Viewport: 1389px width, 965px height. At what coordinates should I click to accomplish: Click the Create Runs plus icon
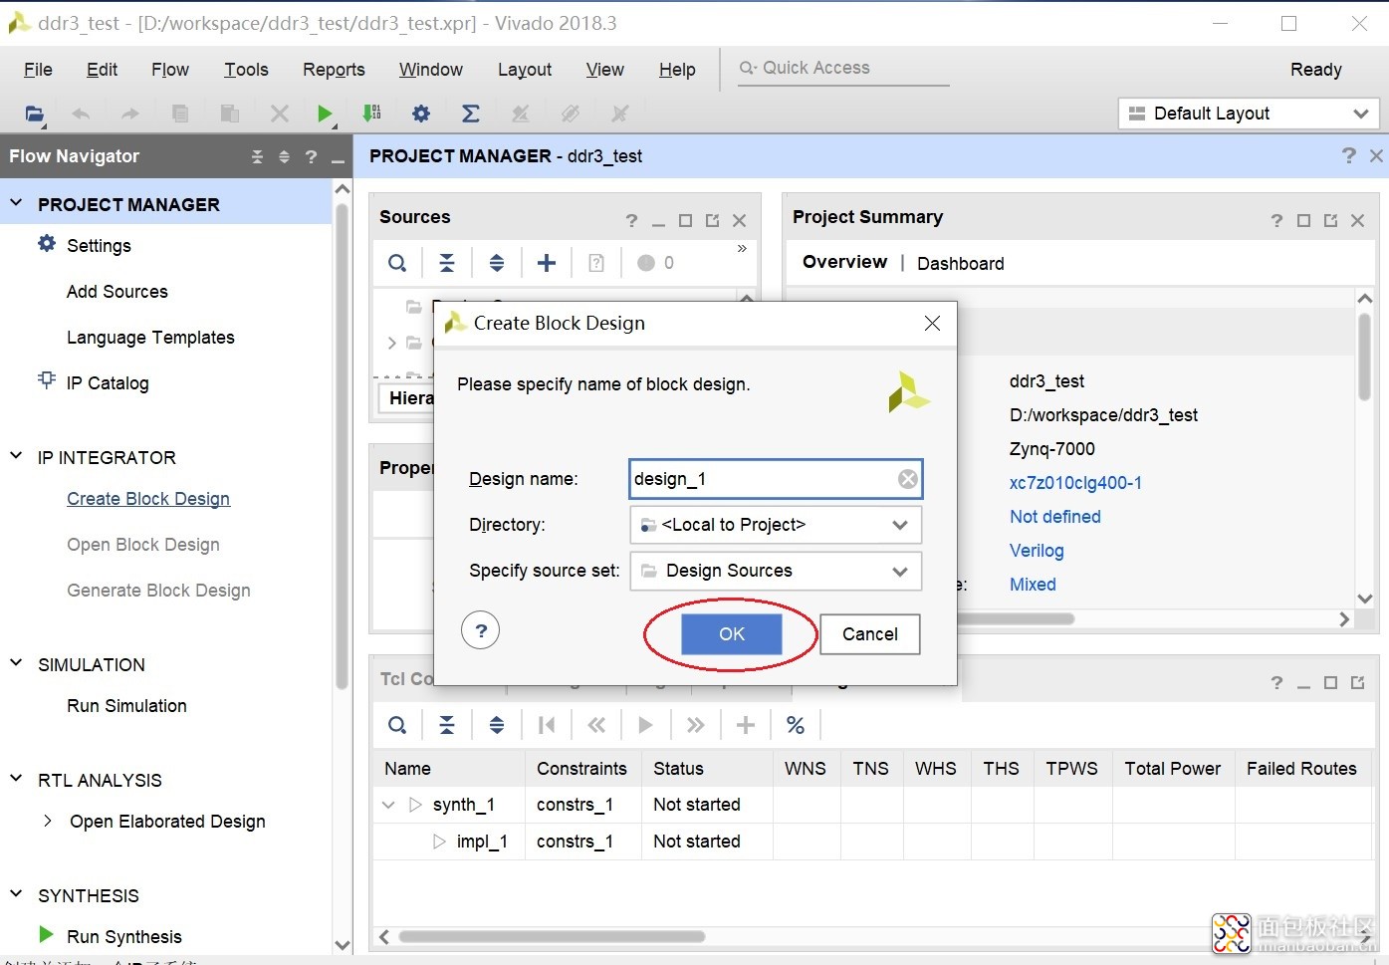pos(746,725)
